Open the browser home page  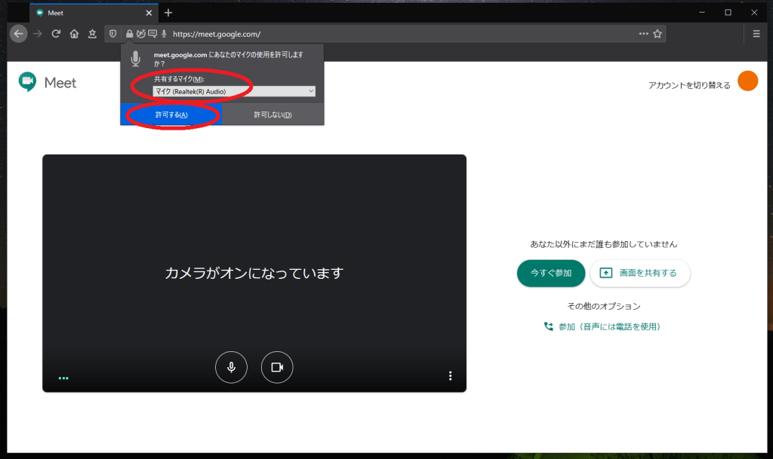[x=74, y=34]
